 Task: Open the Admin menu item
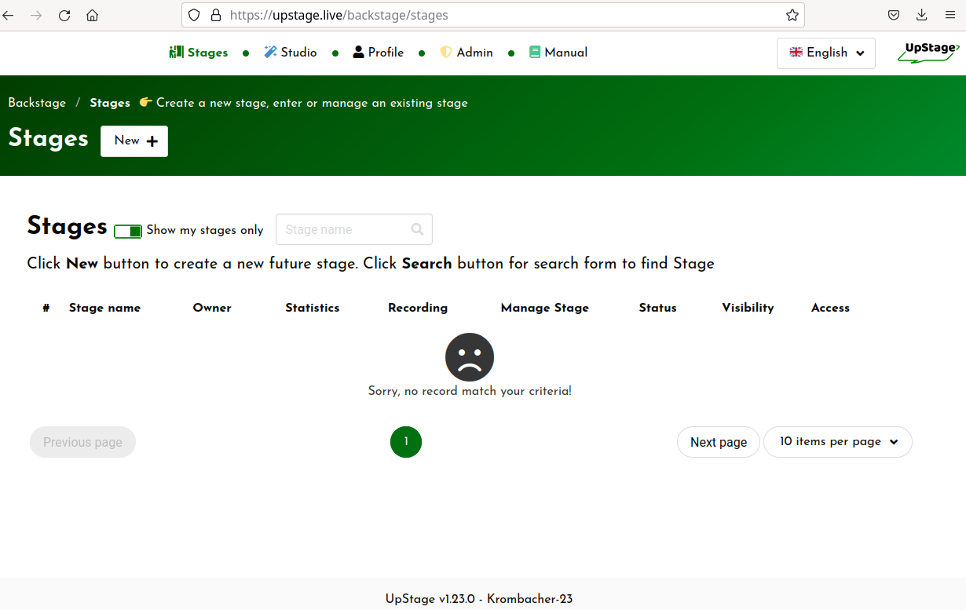pos(467,53)
